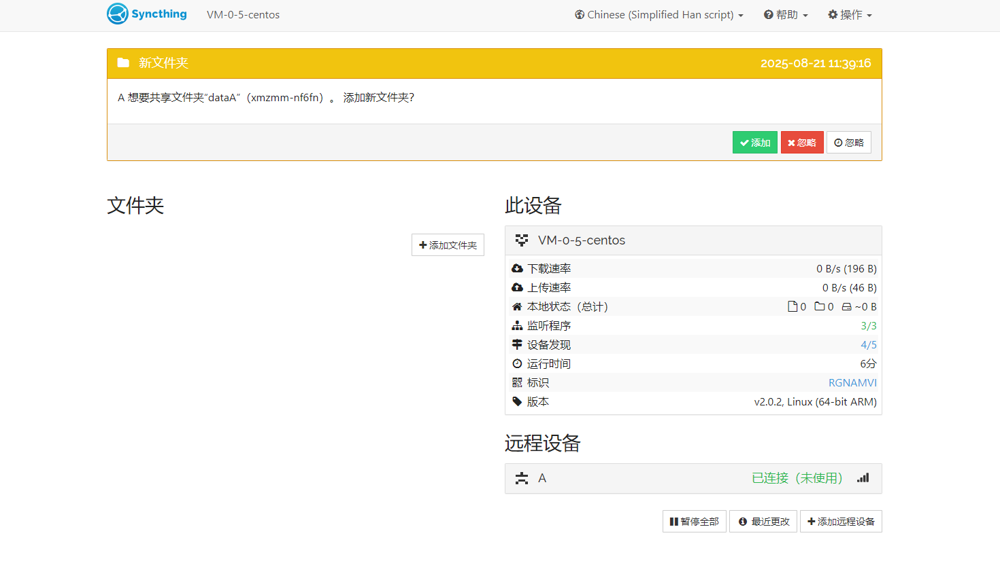The height and width of the screenshot is (561, 1000).
Task: Click the file count icon in 本地状态
Action: 792,306
